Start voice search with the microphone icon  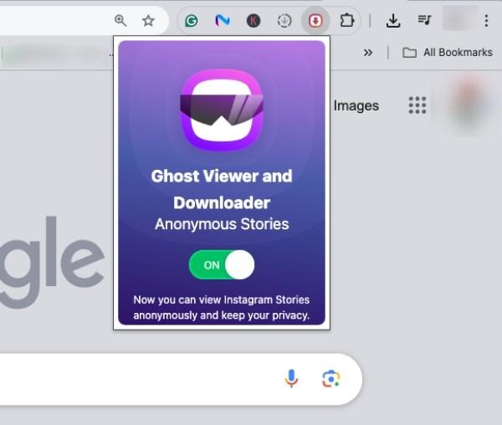[291, 379]
